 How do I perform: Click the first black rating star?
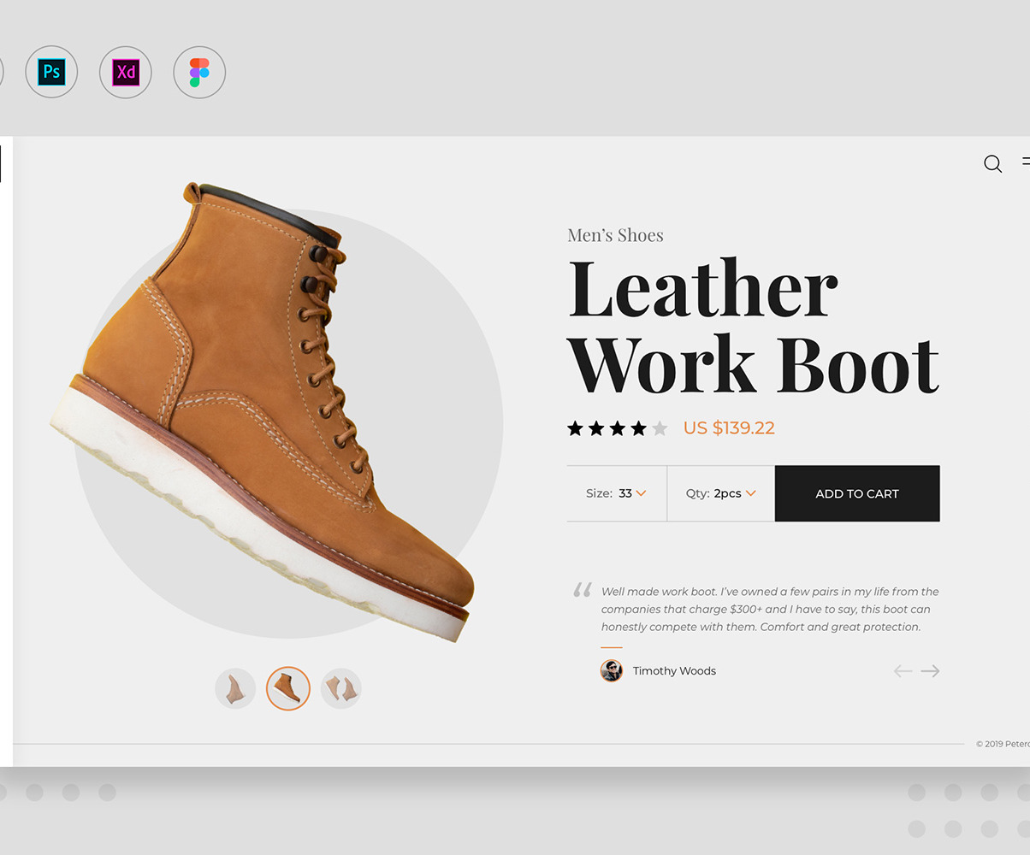pyautogui.click(x=575, y=428)
